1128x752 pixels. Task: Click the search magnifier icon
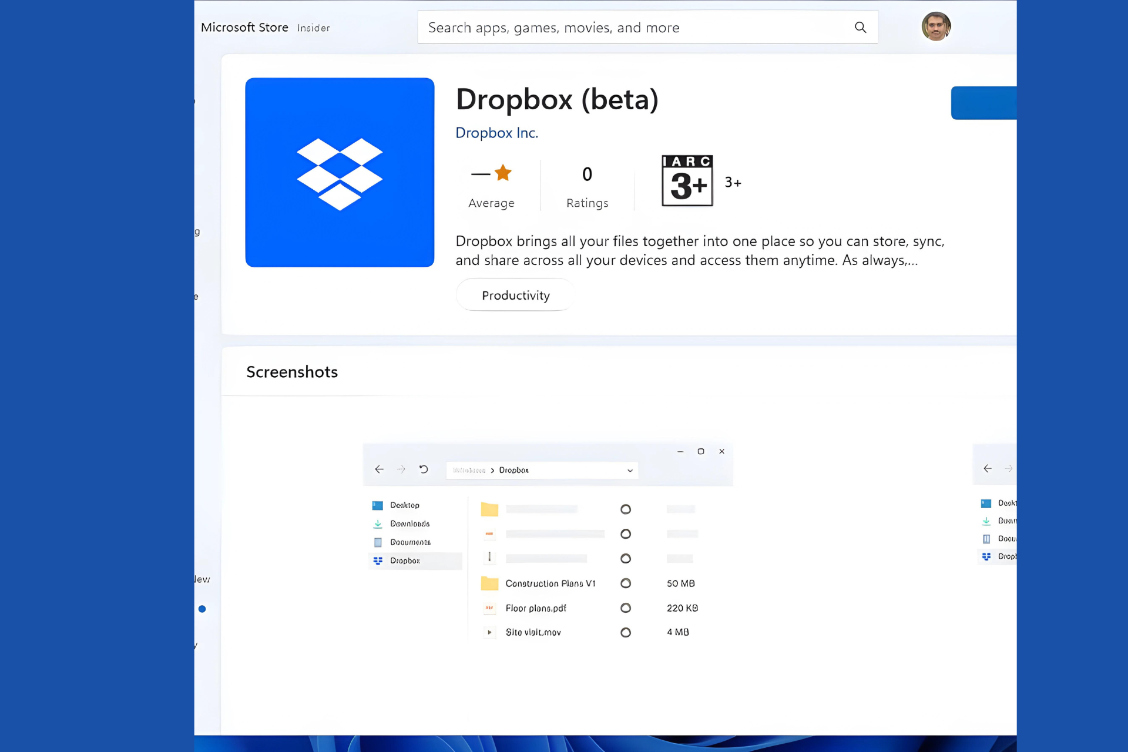tap(860, 27)
